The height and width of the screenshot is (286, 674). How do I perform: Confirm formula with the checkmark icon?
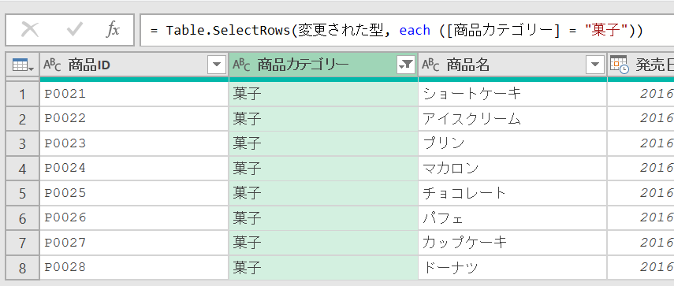74,30
